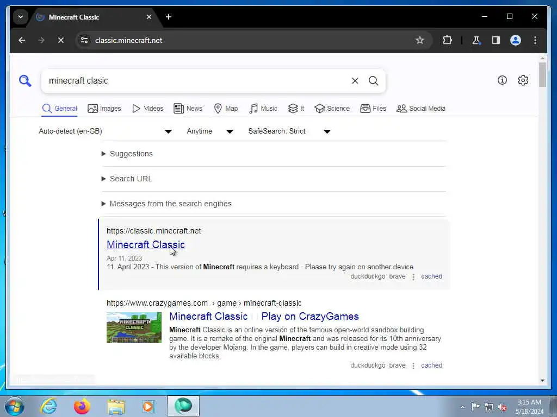Open the SafeSearch: Strict dropdown

pos(289,131)
